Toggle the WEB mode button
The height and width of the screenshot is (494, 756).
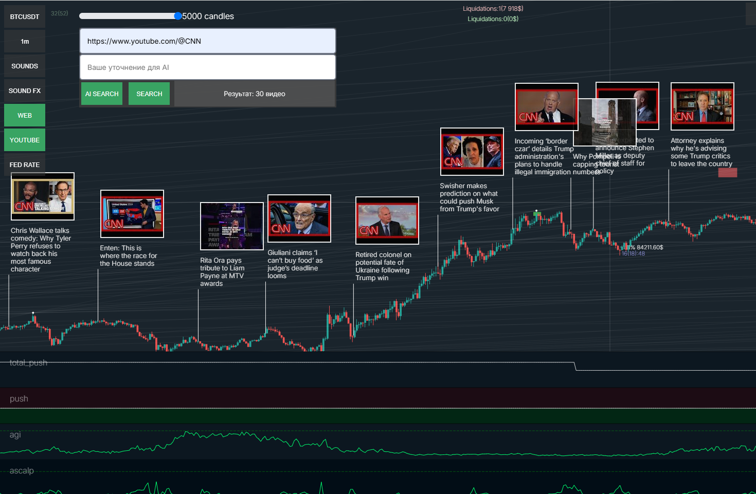click(x=25, y=115)
